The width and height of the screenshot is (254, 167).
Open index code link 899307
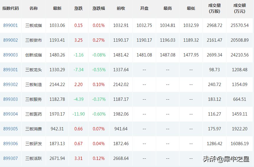11,158
